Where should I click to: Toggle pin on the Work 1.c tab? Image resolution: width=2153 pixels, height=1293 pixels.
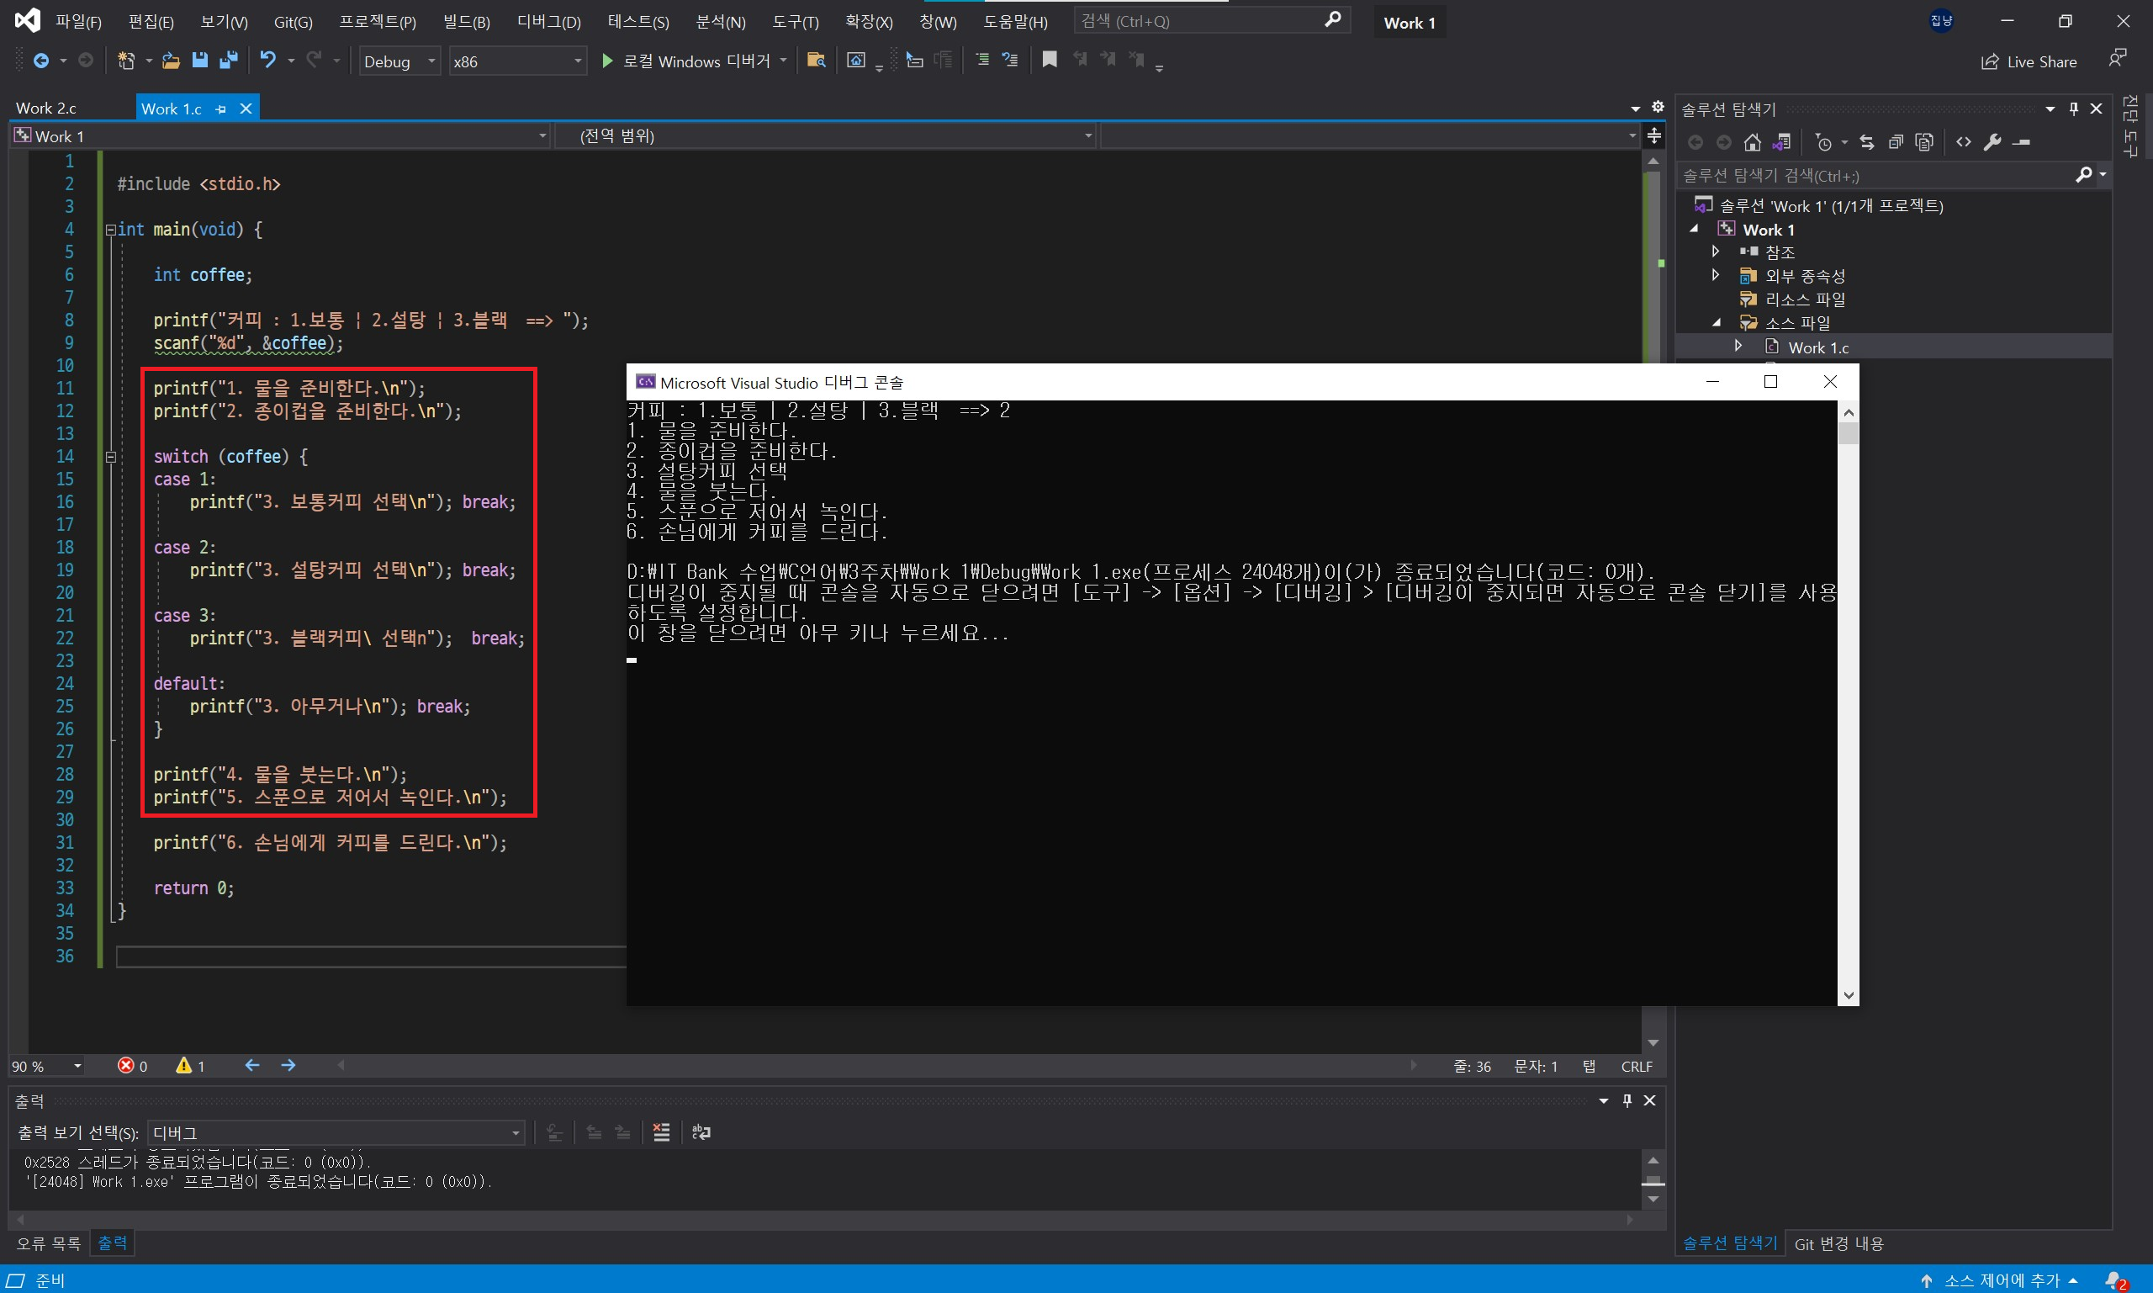[221, 109]
